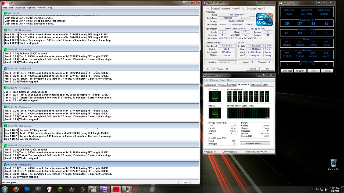Viewport: 344px width, 193px height.
Task: Switch to the SPD tab in CPU-Z
Action: point(243,9)
